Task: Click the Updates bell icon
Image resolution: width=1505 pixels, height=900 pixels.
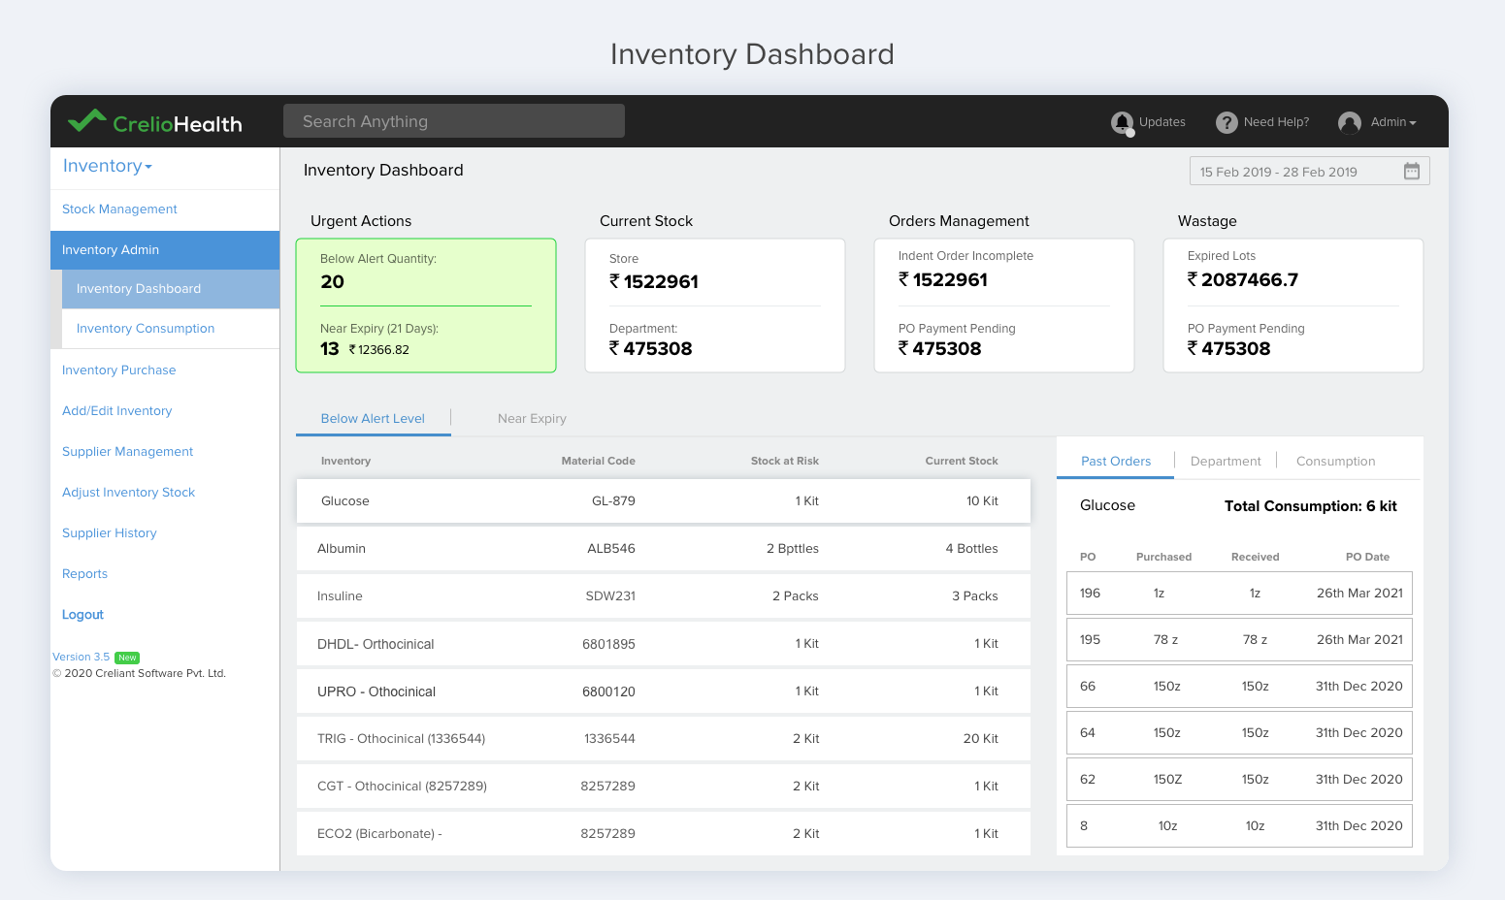Action: (x=1124, y=122)
